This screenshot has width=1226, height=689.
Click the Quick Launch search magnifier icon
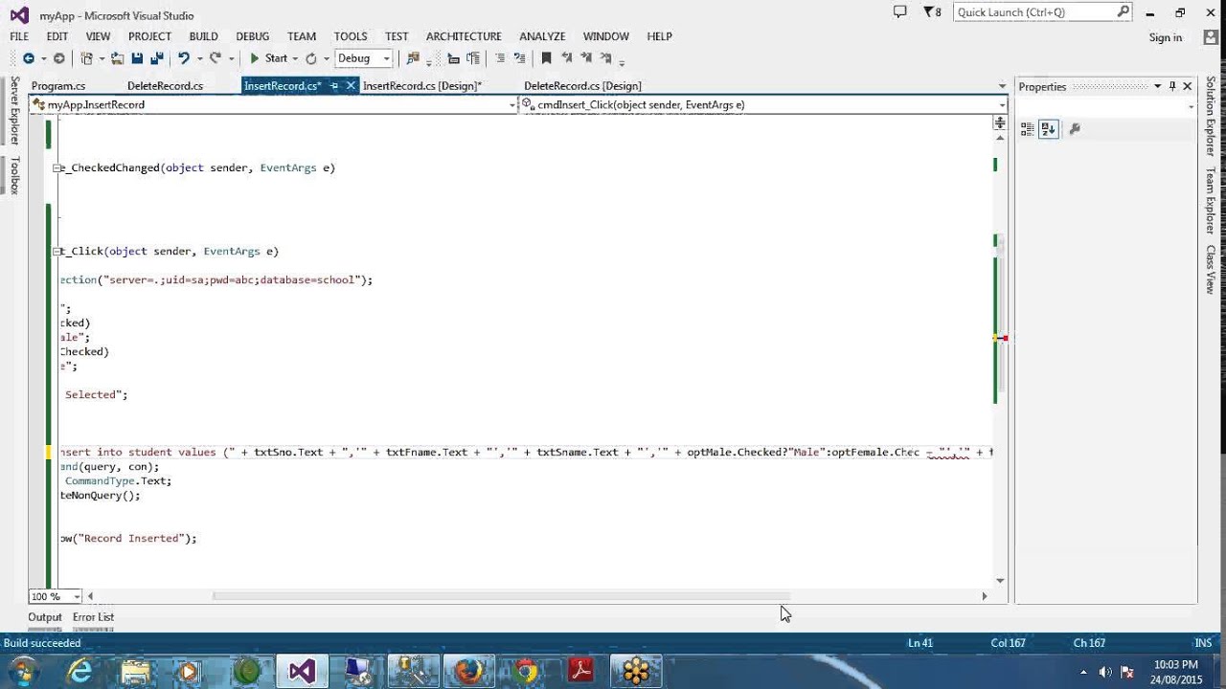(1124, 11)
